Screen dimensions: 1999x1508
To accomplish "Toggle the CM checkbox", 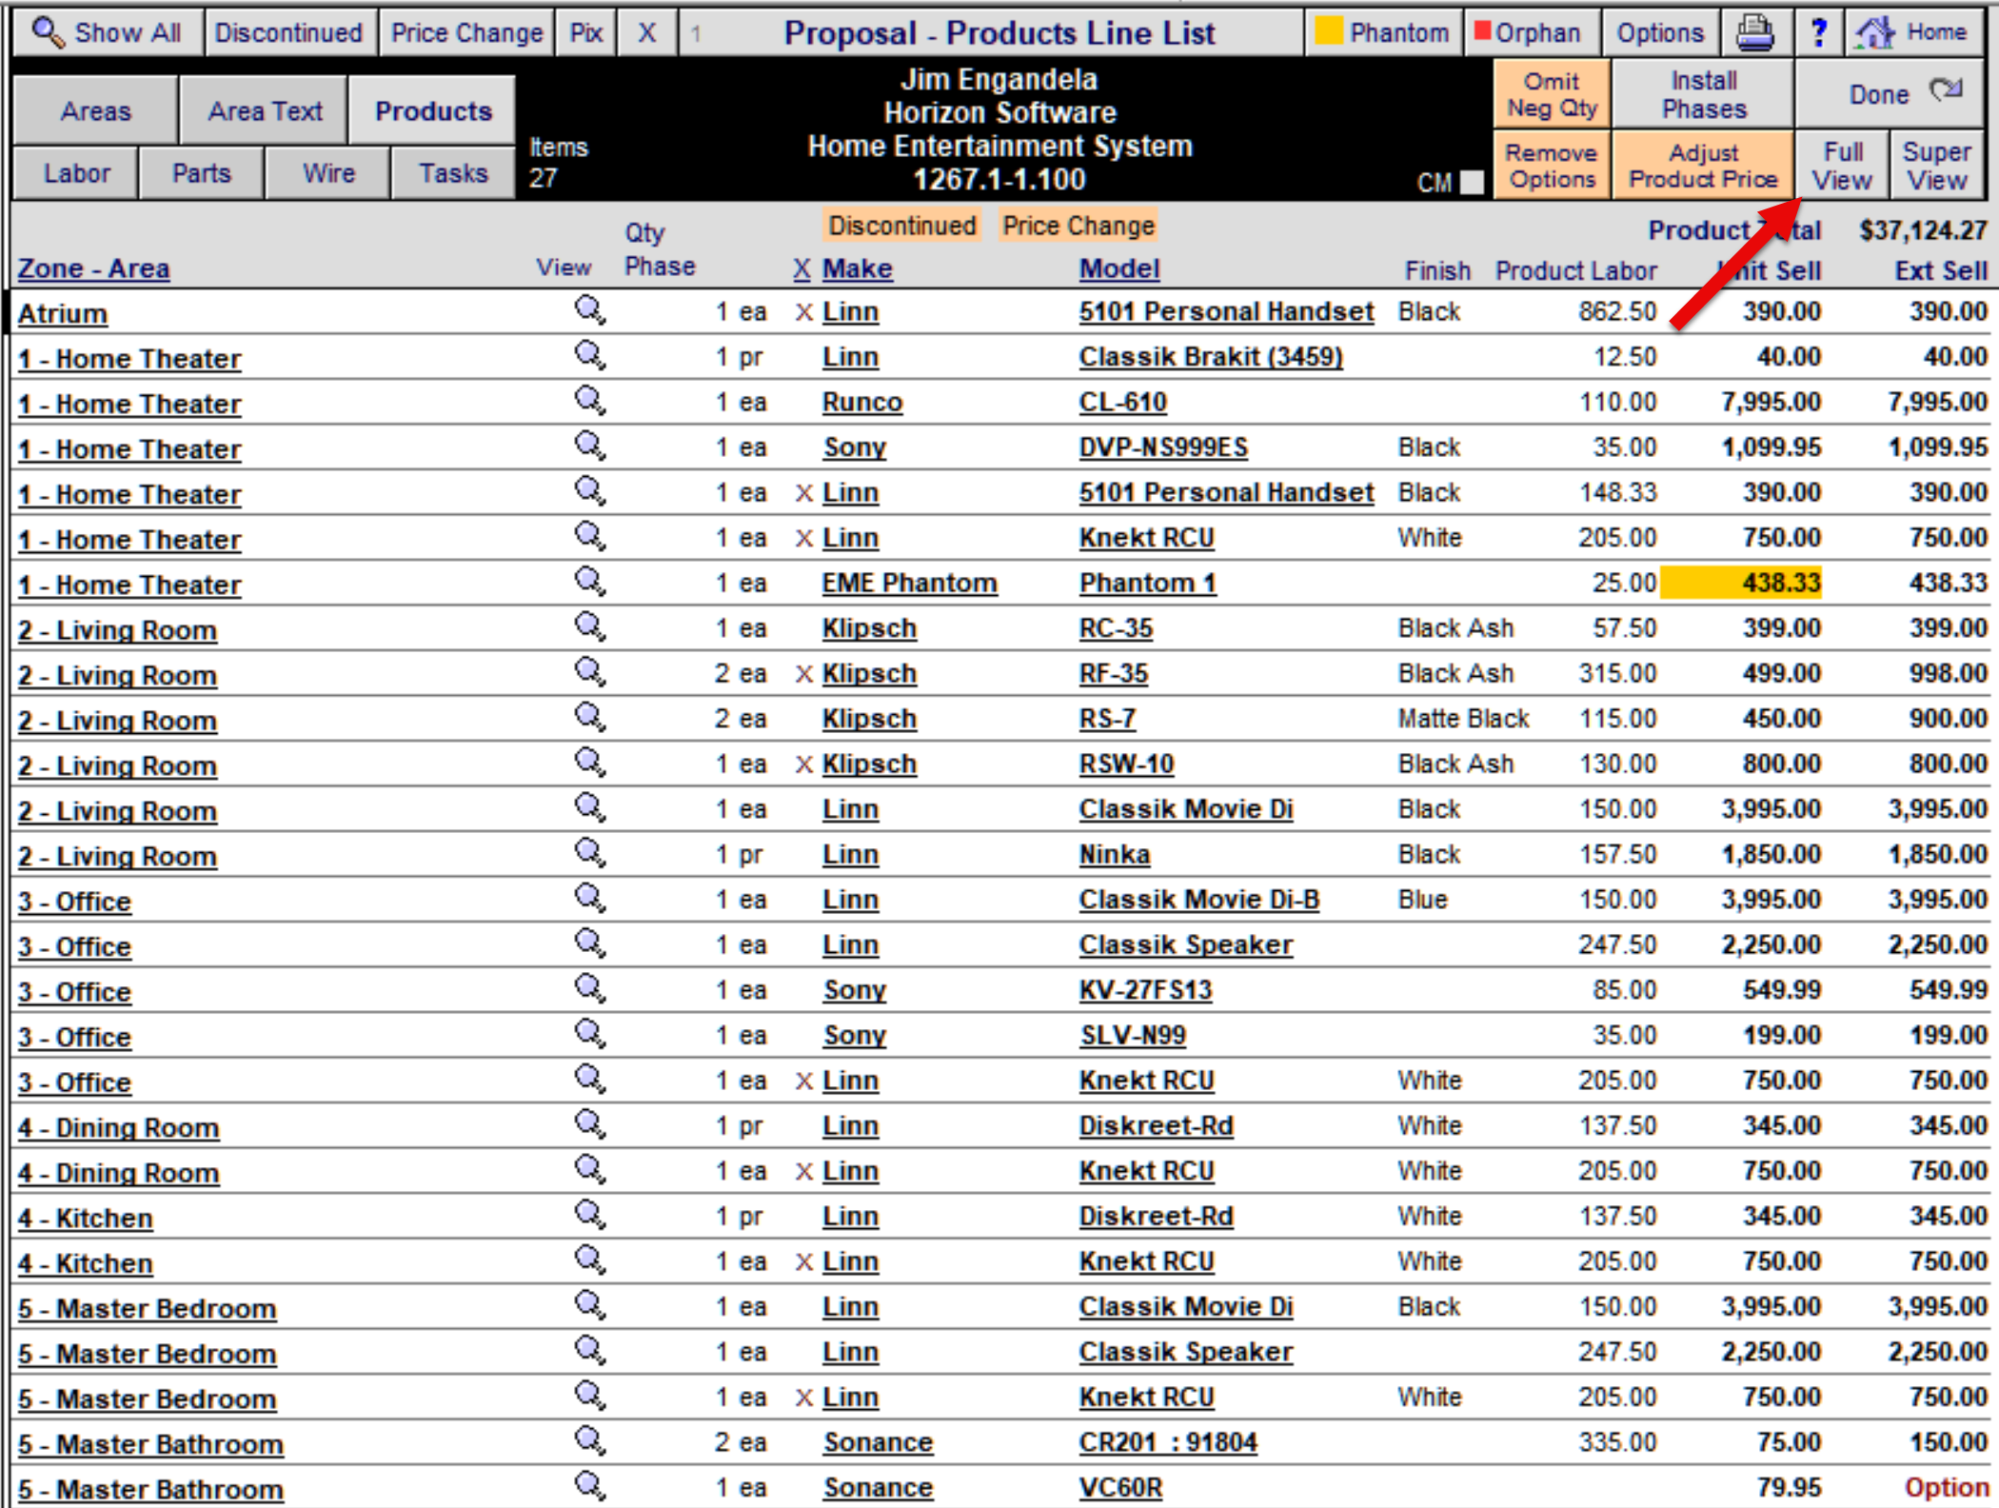I will point(1472,182).
